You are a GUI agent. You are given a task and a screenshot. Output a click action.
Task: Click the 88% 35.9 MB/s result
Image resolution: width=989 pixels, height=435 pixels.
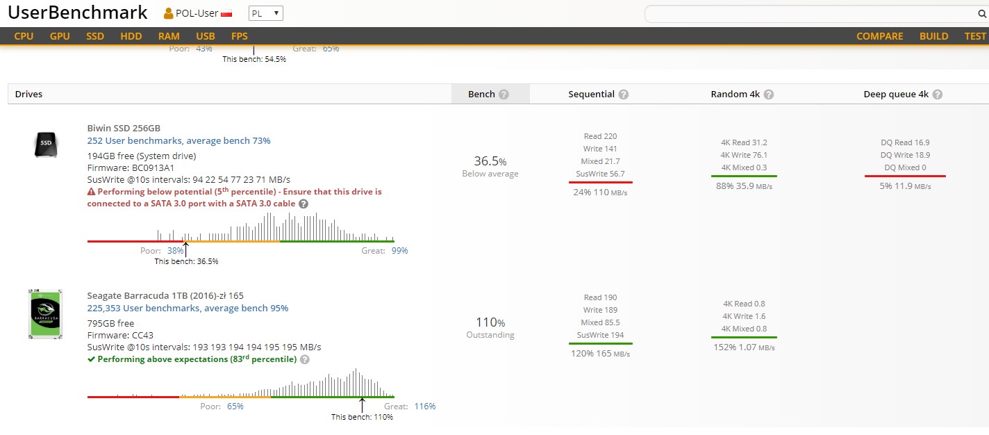pyautogui.click(x=744, y=186)
